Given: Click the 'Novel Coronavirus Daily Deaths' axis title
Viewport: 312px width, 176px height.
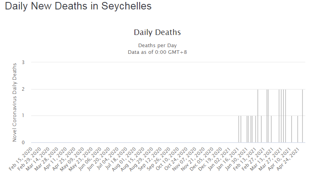Looking at the screenshot, I should (x=15, y=102).
